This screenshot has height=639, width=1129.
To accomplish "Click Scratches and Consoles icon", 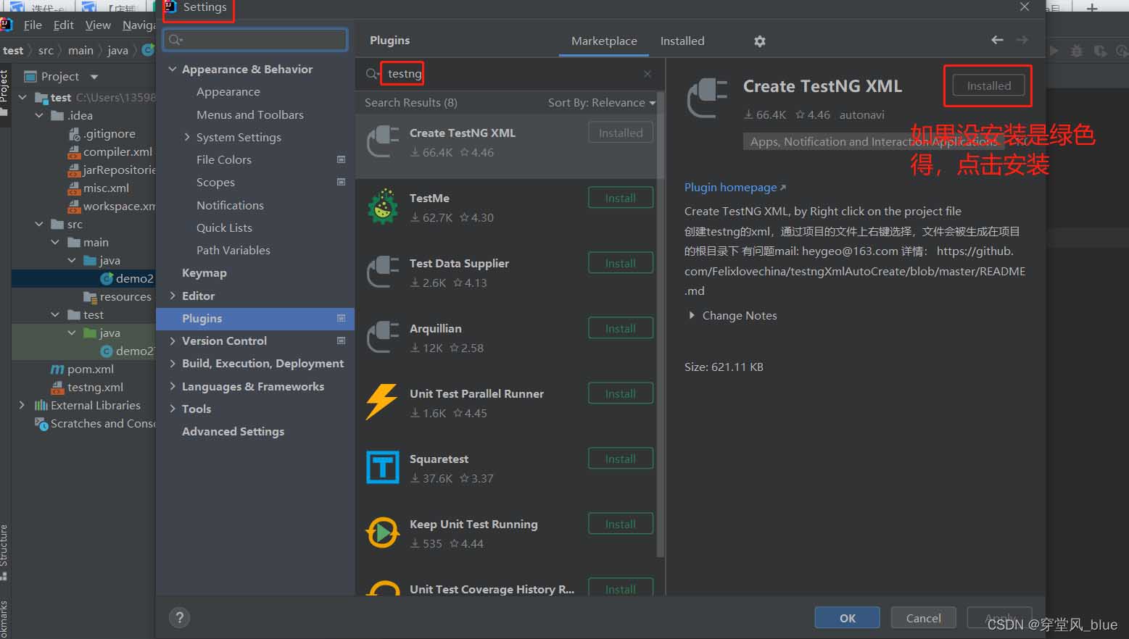I will [41, 423].
